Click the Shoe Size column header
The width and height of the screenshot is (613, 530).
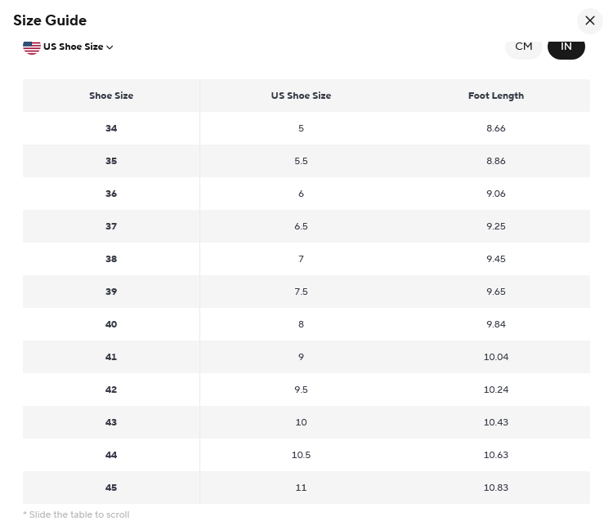pyautogui.click(x=111, y=96)
